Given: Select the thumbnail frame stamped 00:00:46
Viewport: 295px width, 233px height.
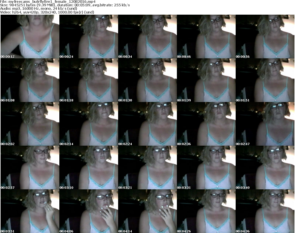Looking at the screenshot, I should (x=206, y=36).
